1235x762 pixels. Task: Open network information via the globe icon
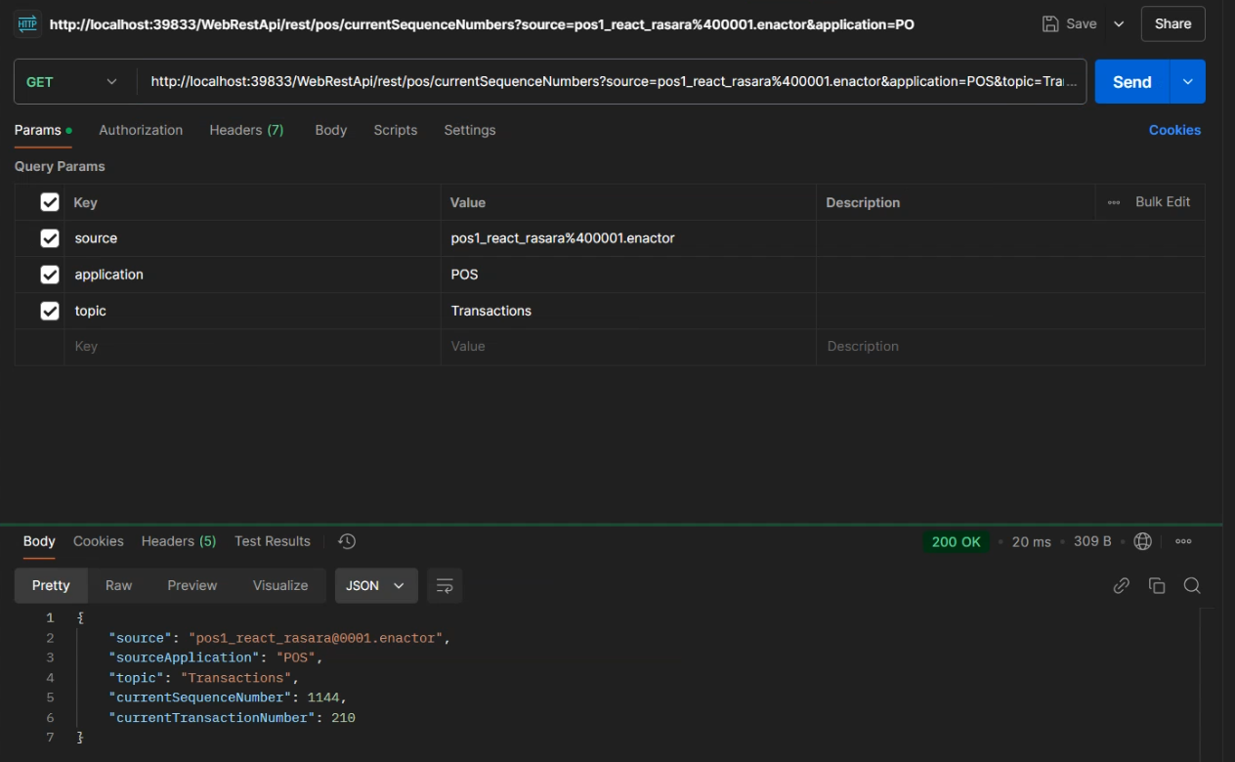(x=1143, y=541)
